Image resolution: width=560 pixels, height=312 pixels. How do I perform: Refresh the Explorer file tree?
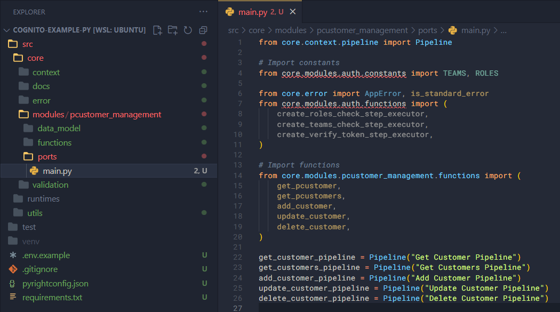pyautogui.click(x=188, y=30)
